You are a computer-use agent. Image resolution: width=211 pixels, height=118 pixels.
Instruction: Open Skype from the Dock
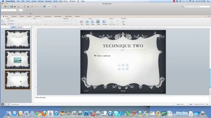[x=116, y=113]
